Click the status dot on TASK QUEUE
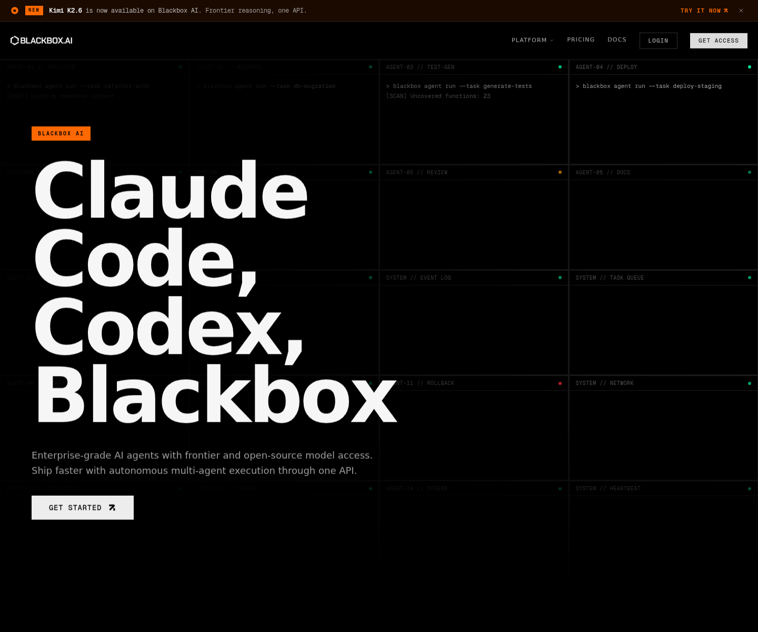The width and height of the screenshot is (758, 632). tap(750, 278)
